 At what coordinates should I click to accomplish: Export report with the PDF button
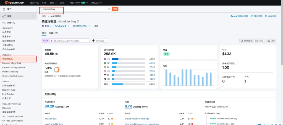[271, 41]
